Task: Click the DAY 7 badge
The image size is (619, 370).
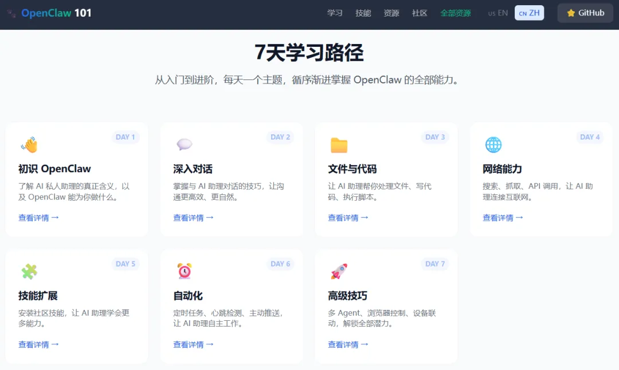Action: (435, 264)
